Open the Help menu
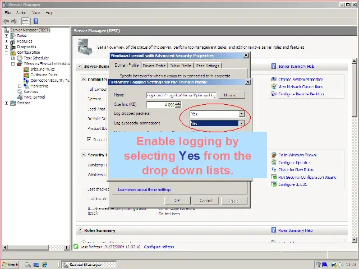This screenshot has width=359, height=269. [49, 13]
